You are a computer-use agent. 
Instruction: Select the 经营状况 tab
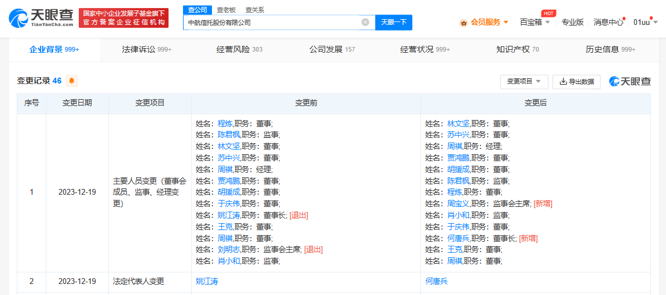(x=425, y=49)
